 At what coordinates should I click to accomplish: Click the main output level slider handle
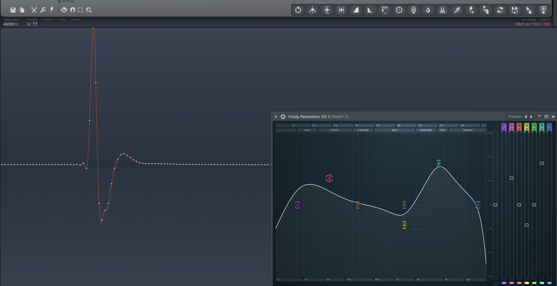(495, 205)
